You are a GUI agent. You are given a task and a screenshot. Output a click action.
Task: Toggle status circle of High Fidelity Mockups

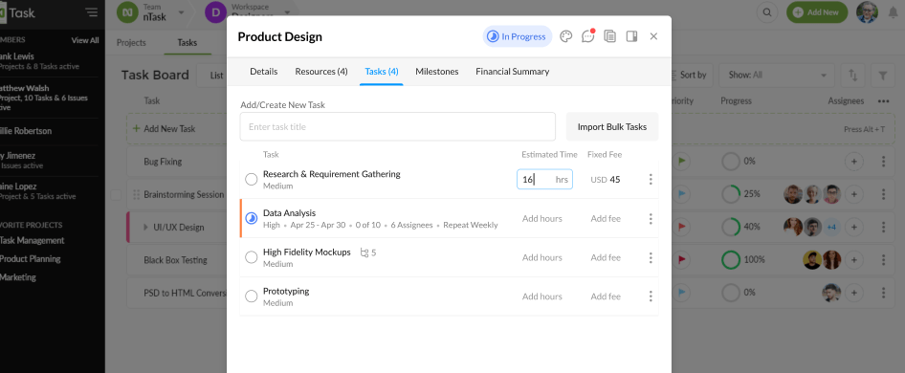(x=251, y=257)
